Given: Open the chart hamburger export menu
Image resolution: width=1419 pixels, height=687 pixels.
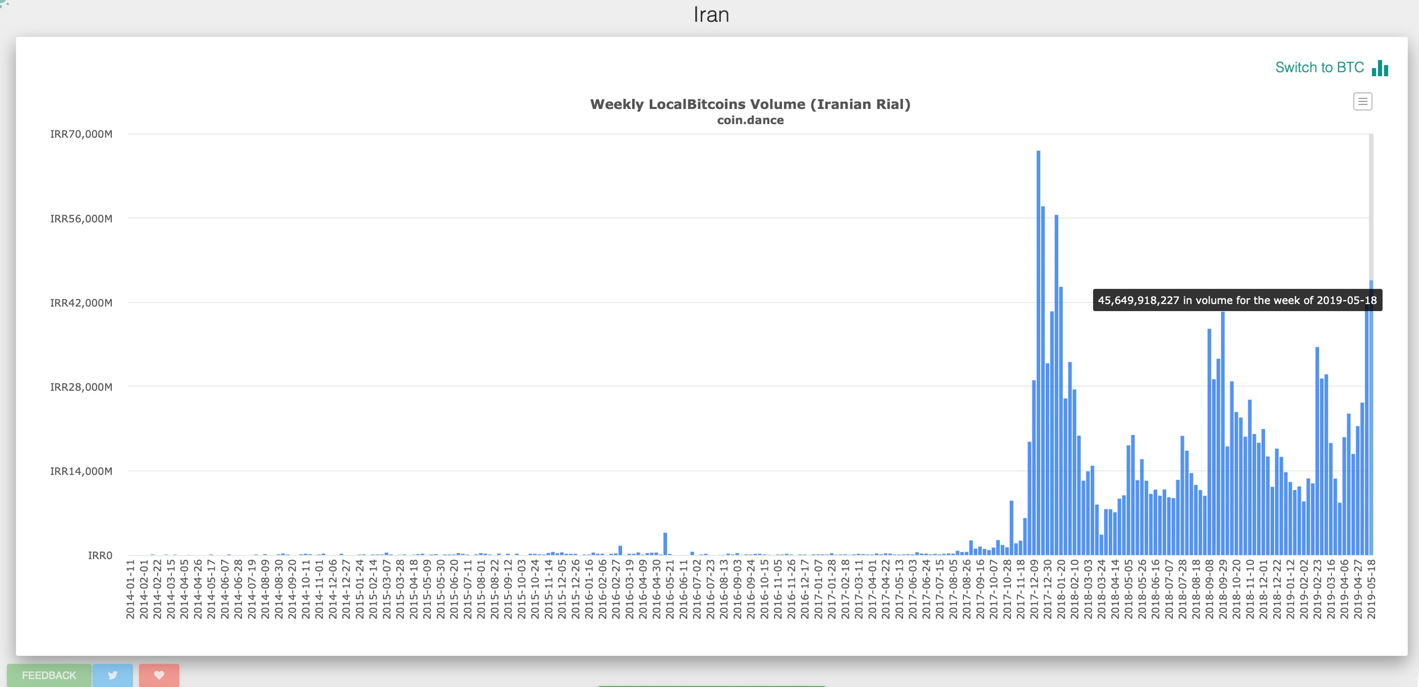Looking at the screenshot, I should [1362, 101].
